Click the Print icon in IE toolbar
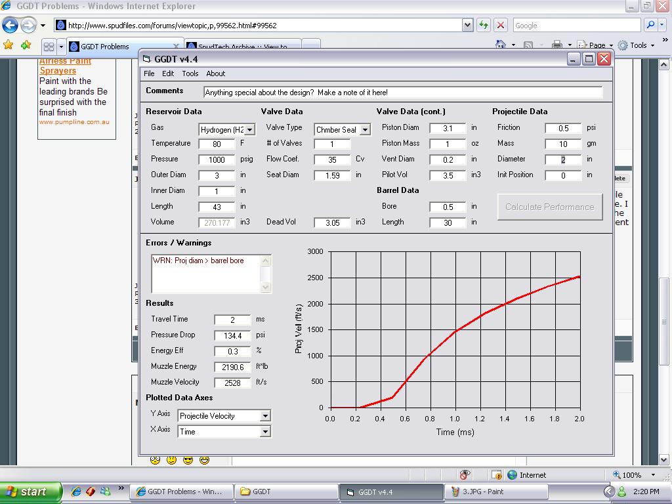 pyautogui.click(x=556, y=45)
